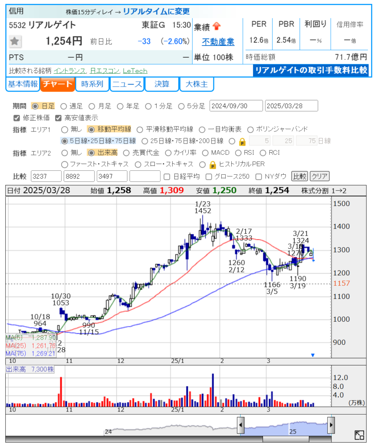Click the padlock icon next to ヒストリカルPER

pyautogui.click(x=213, y=164)
